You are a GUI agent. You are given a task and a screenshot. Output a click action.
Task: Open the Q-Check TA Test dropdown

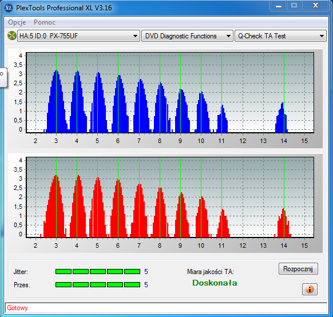tap(280, 36)
